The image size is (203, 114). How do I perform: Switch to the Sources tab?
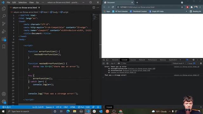click(133, 60)
